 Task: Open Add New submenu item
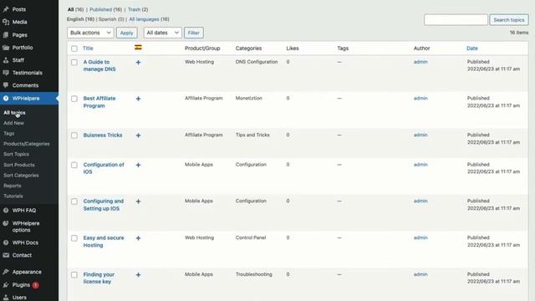(13, 123)
